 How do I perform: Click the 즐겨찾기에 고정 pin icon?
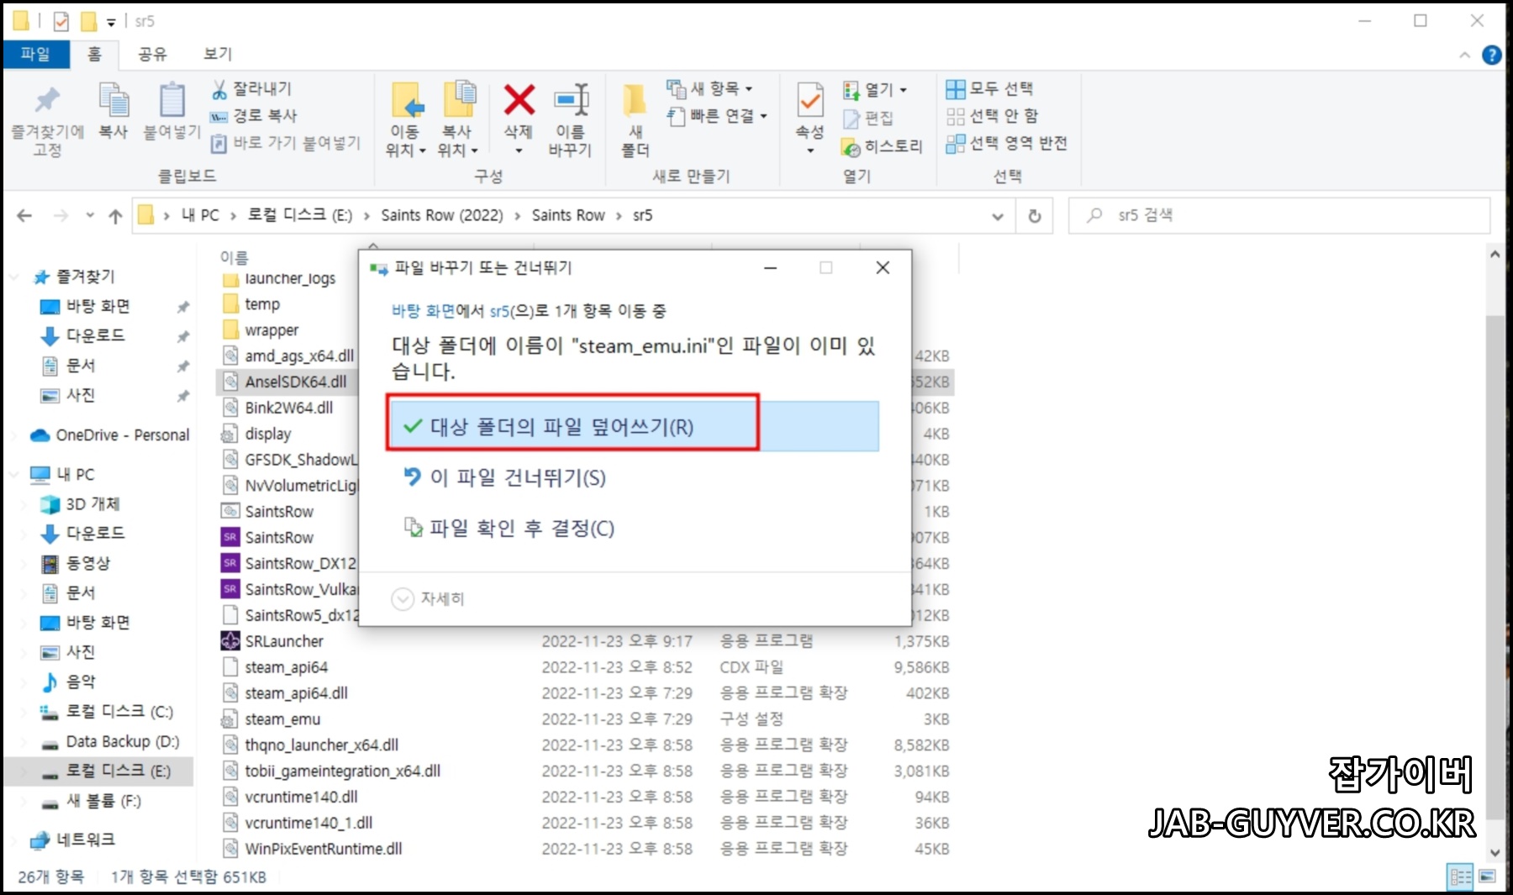click(x=47, y=101)
